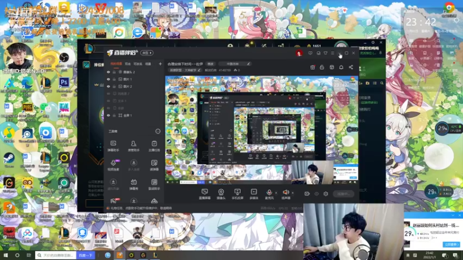Screen dimensions: 463x260
Task: Toggle the lock on 图片 1 source
Action: [x=114, y=79]
